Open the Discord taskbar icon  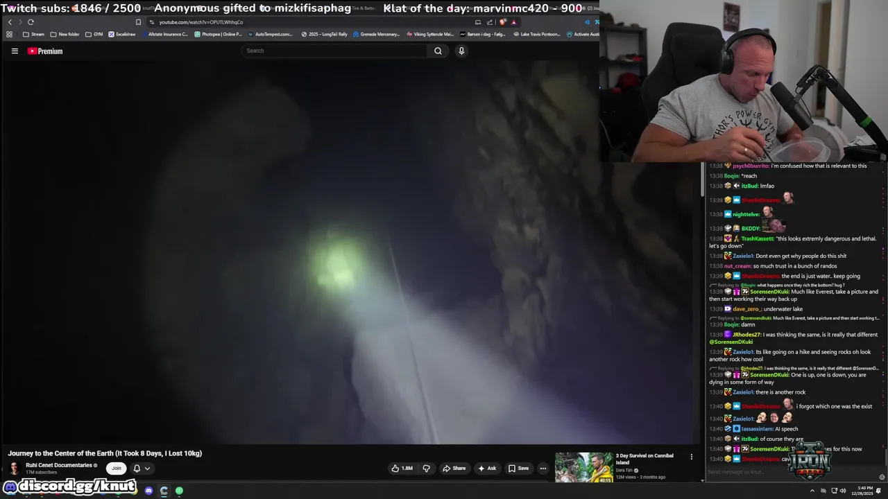click(148, 491)
